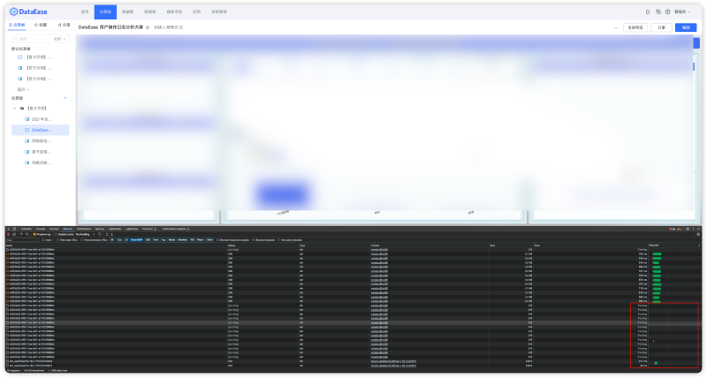Image resolution: width=707 pixels, height=378 pixels.
Task: Open the 全部 filter dropdown beside search
Action: [x=59, y=39]
